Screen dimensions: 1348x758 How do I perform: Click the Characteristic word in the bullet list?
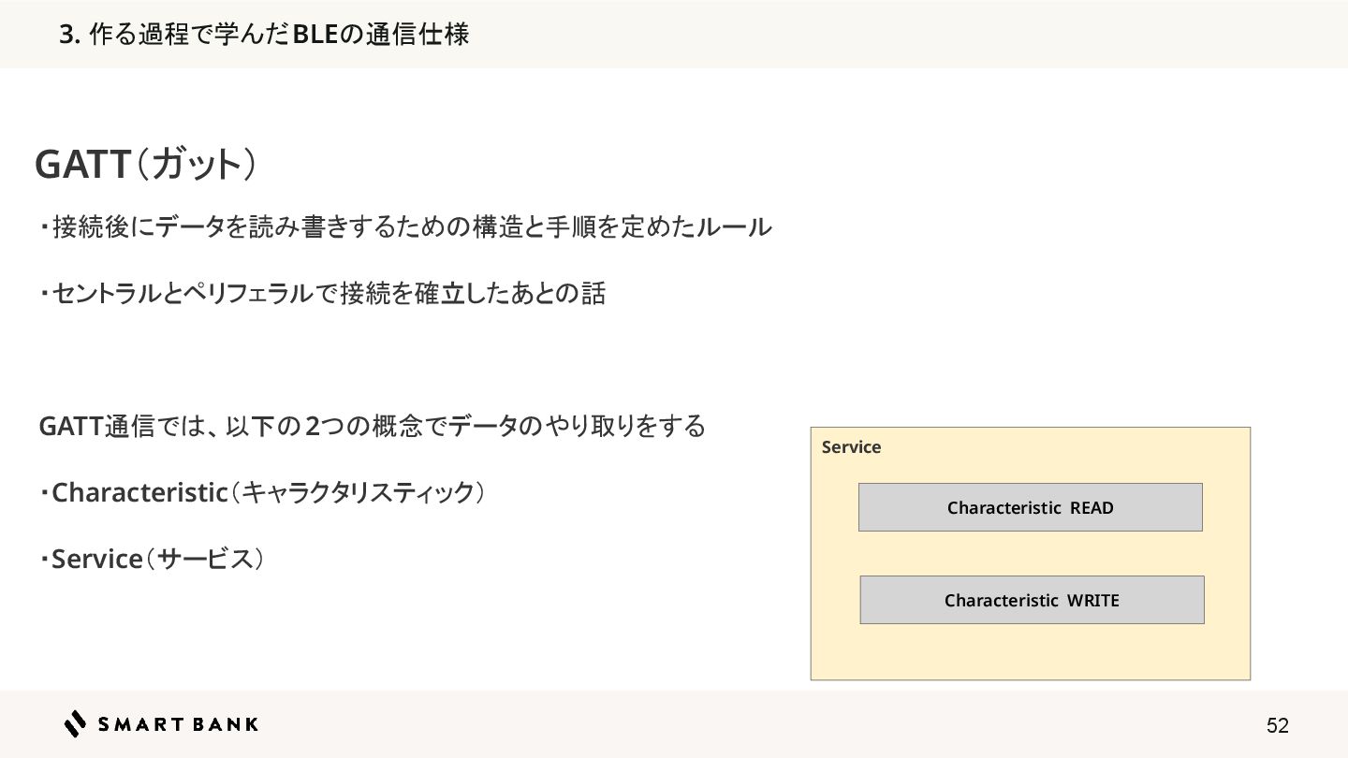click(139, 492)
